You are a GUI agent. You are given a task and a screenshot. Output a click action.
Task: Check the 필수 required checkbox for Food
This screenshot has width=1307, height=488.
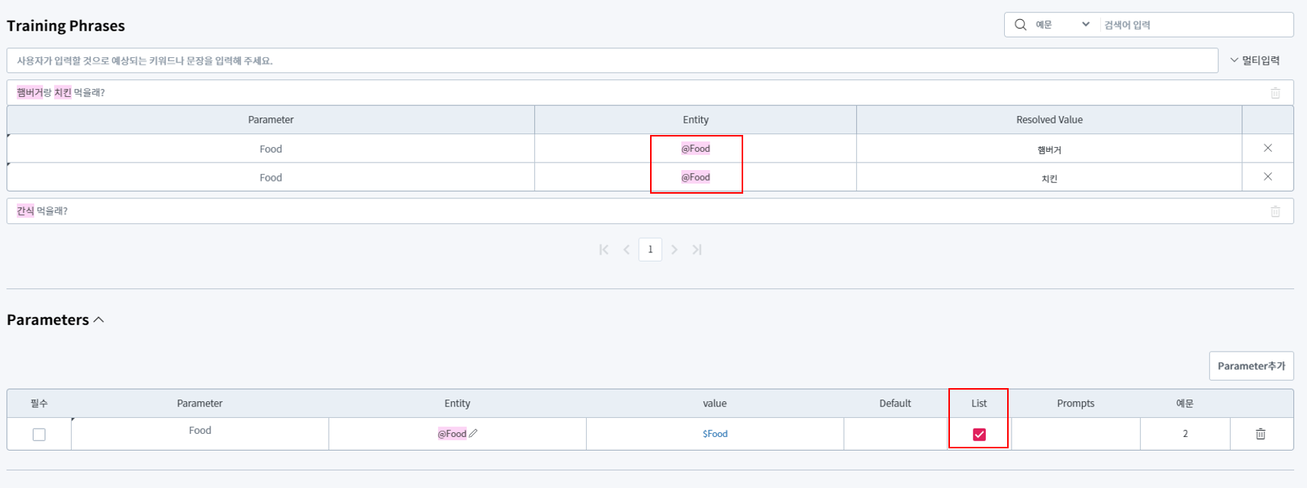tap(39, 435)
